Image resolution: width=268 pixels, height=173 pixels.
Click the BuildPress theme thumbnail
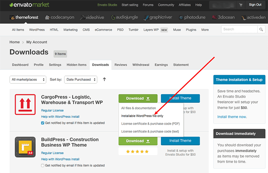25,147
